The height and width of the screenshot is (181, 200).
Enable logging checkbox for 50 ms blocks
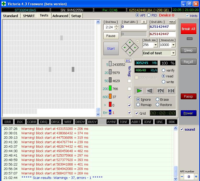click(129, 81)
